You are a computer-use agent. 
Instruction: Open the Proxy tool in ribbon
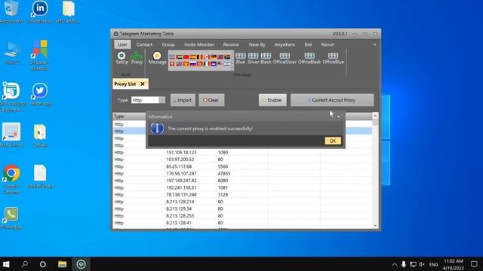(x=137, y=58)
